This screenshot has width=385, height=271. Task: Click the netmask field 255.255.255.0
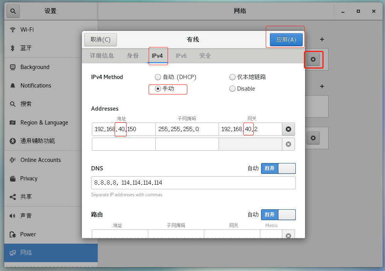click(x=187, y=129)
